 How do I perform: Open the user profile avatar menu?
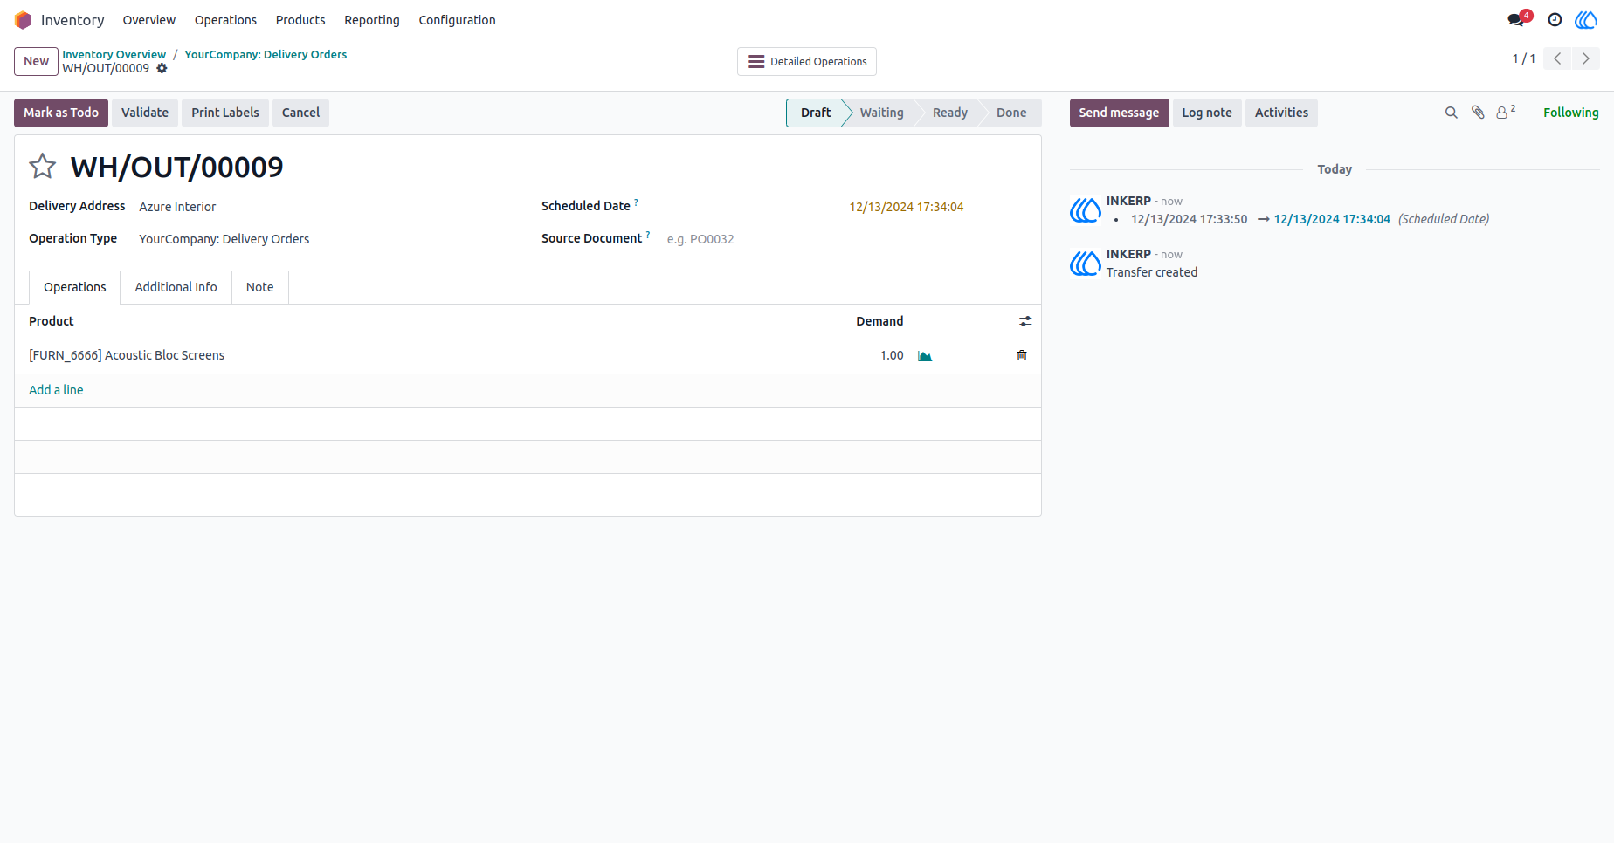[x=1586, y=19]
